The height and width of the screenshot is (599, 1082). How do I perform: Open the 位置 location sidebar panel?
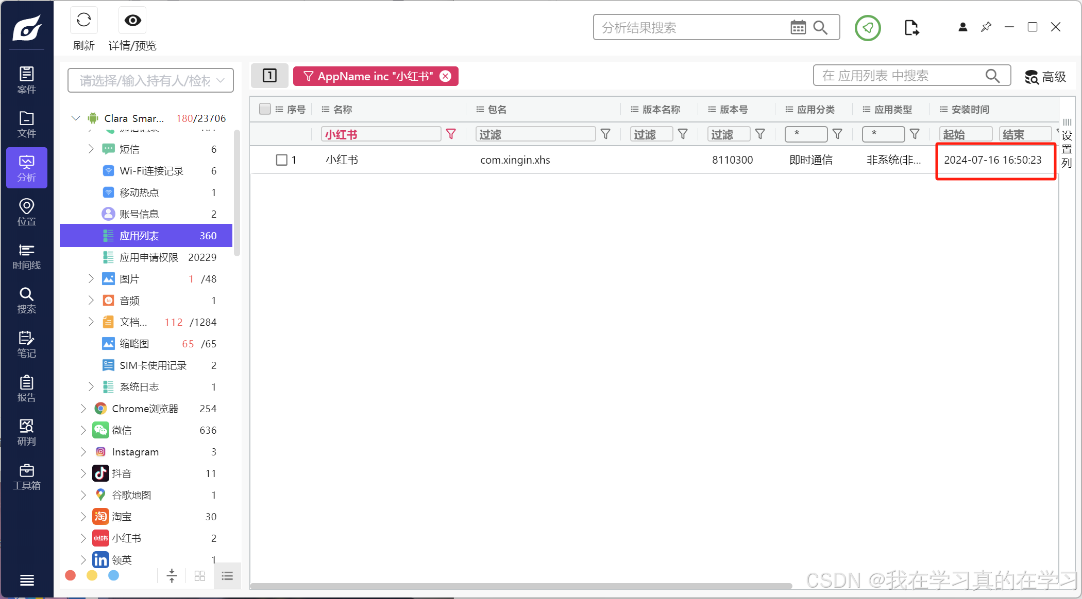click(26, 212)
